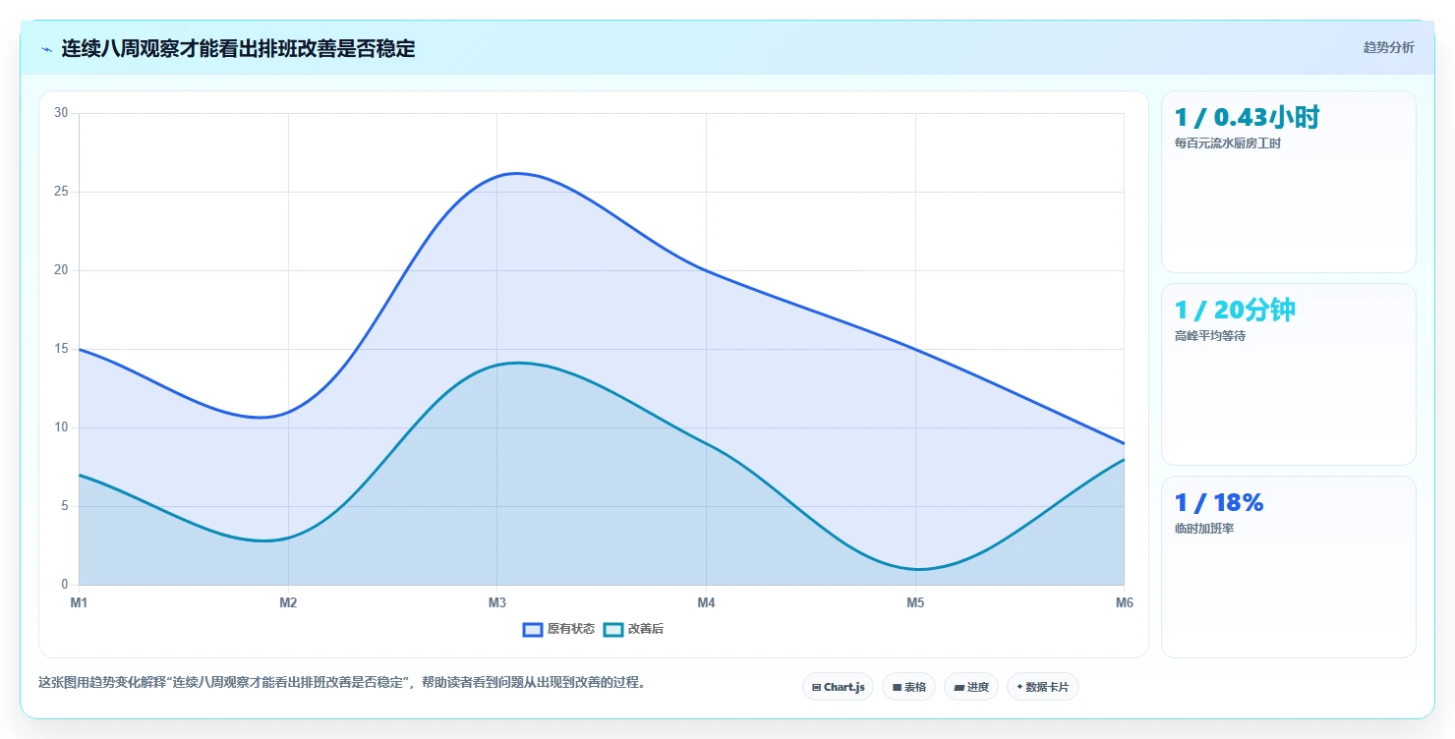Screen dimensions: 1455x739
Task: Click the chart description caption below chart
Action: click(344, 682)
